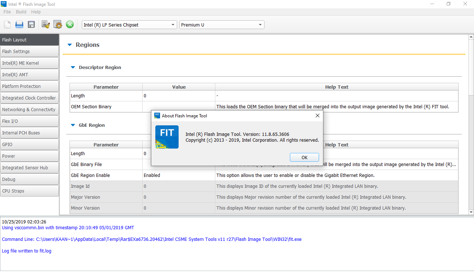Screen dimensions: 474x279
Task: Click the floppy disk save icon
Action: coord(31,25)
